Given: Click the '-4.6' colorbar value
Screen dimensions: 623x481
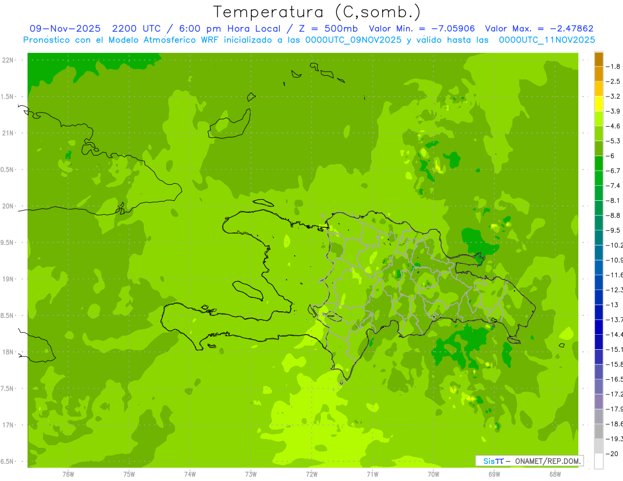Looking at the screenshot, I should pyautogui.click(x=614, y=126).
